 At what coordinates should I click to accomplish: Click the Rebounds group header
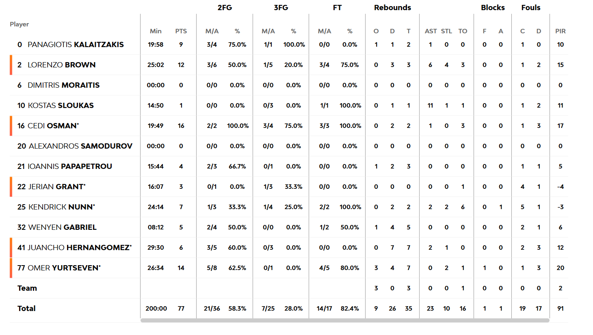(x=392, y=8)
